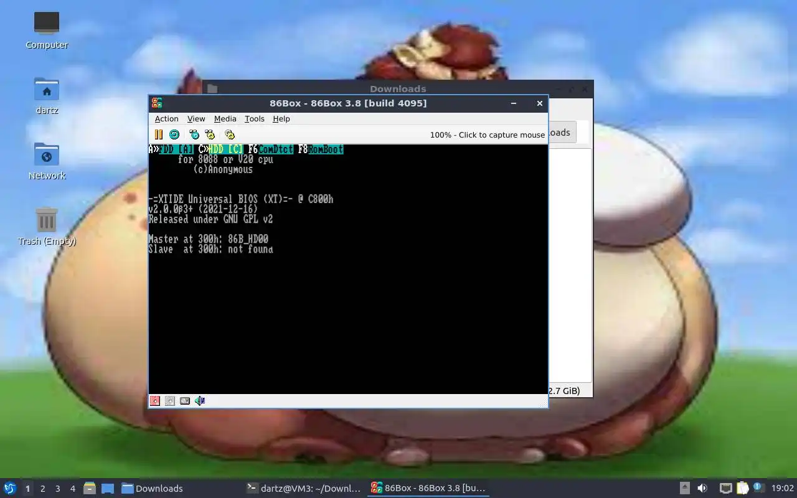Click the update notifier tray icon
Screen dimensions: 797x498
click(758, 487)
